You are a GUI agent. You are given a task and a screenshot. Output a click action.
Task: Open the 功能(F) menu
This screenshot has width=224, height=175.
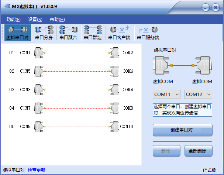(x=14, y=20)
